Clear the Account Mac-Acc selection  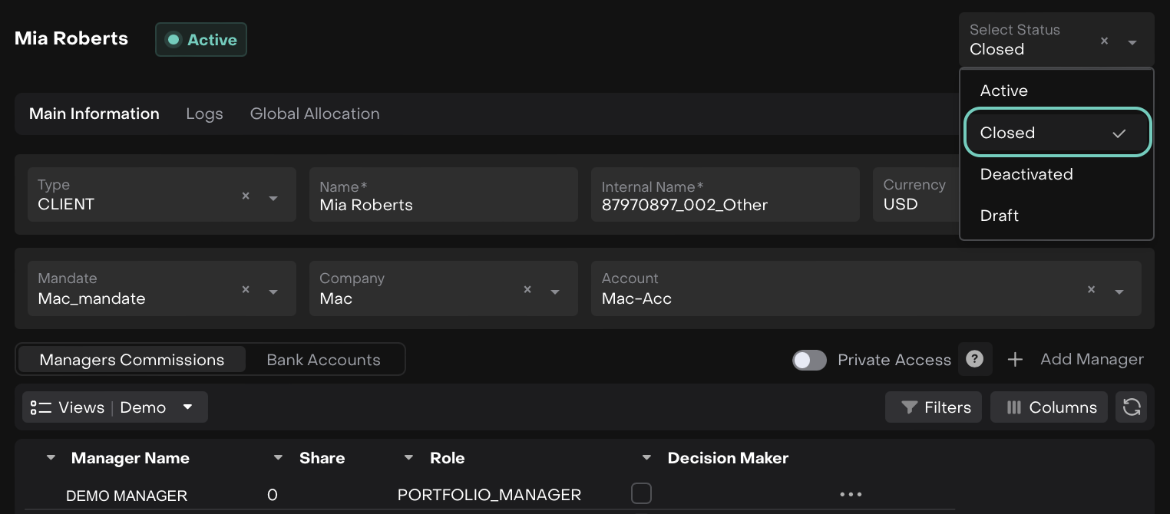tap(1091, 290)
